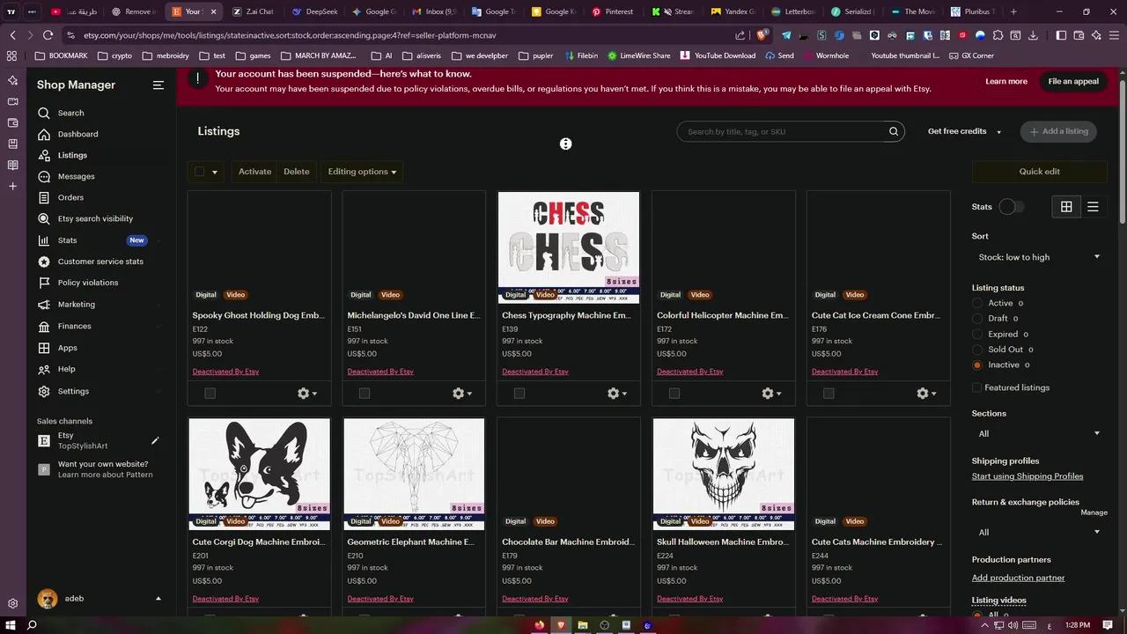Click Manage return policies link
This screenshot has width=1127, height=634.
tap(1094, 512)
